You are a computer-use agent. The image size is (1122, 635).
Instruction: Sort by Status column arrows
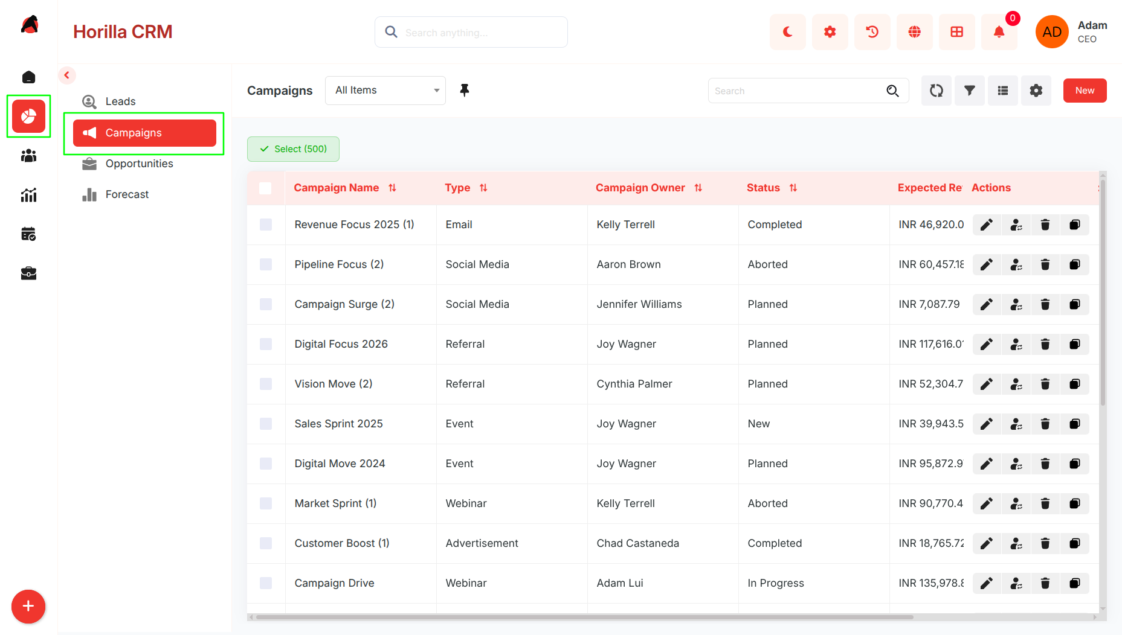[x=793, y=188]
